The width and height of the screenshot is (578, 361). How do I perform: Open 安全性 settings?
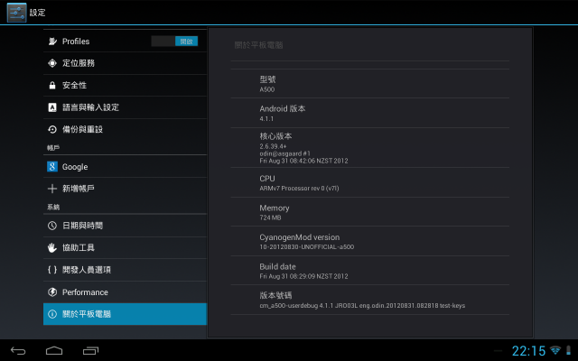click(125, 85)
